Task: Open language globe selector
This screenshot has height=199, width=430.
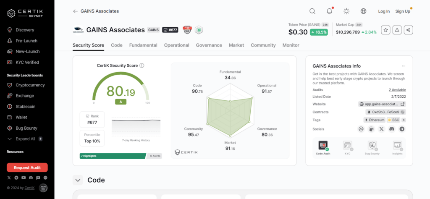Action: [x=363, y=11]
